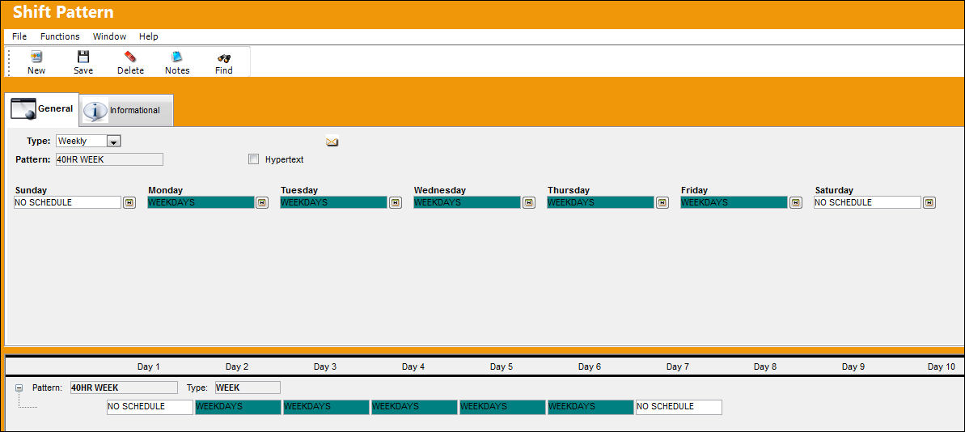
Task: Click the lower Pattern 40HR WEEK field
Action: (124, 388)
